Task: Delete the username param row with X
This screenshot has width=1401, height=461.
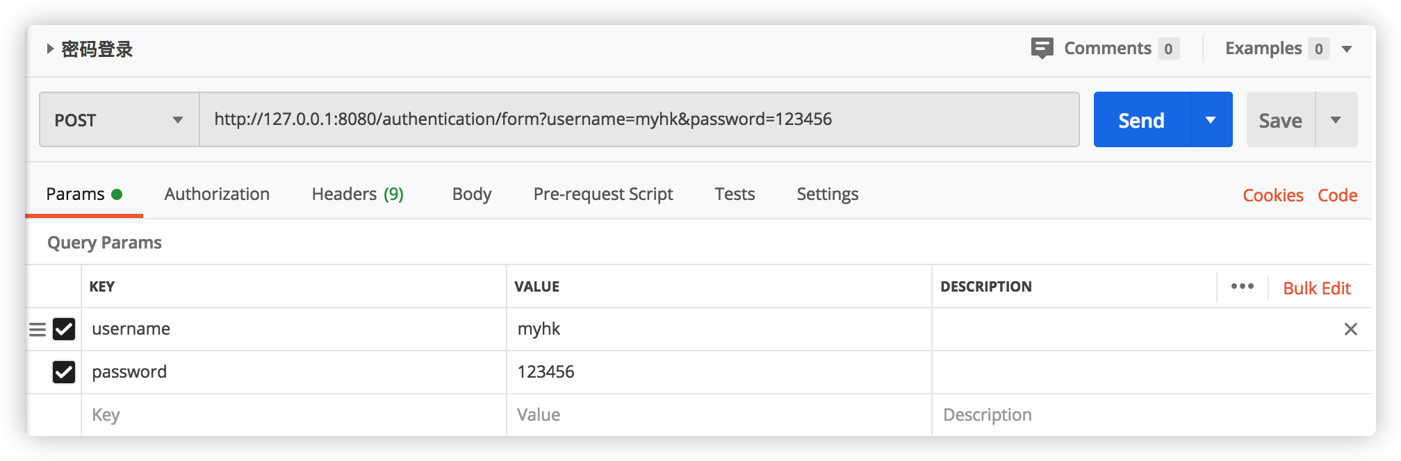Action: 1350,329
